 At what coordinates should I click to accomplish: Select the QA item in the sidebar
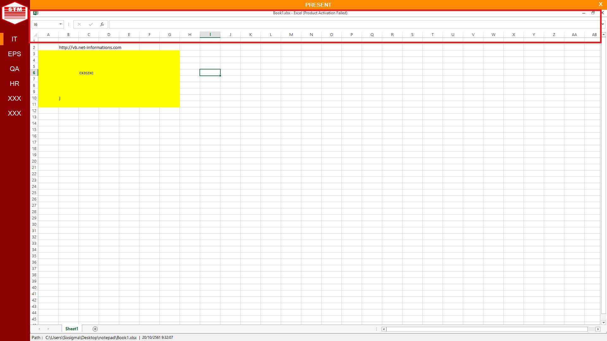click(x=14, y=69)
